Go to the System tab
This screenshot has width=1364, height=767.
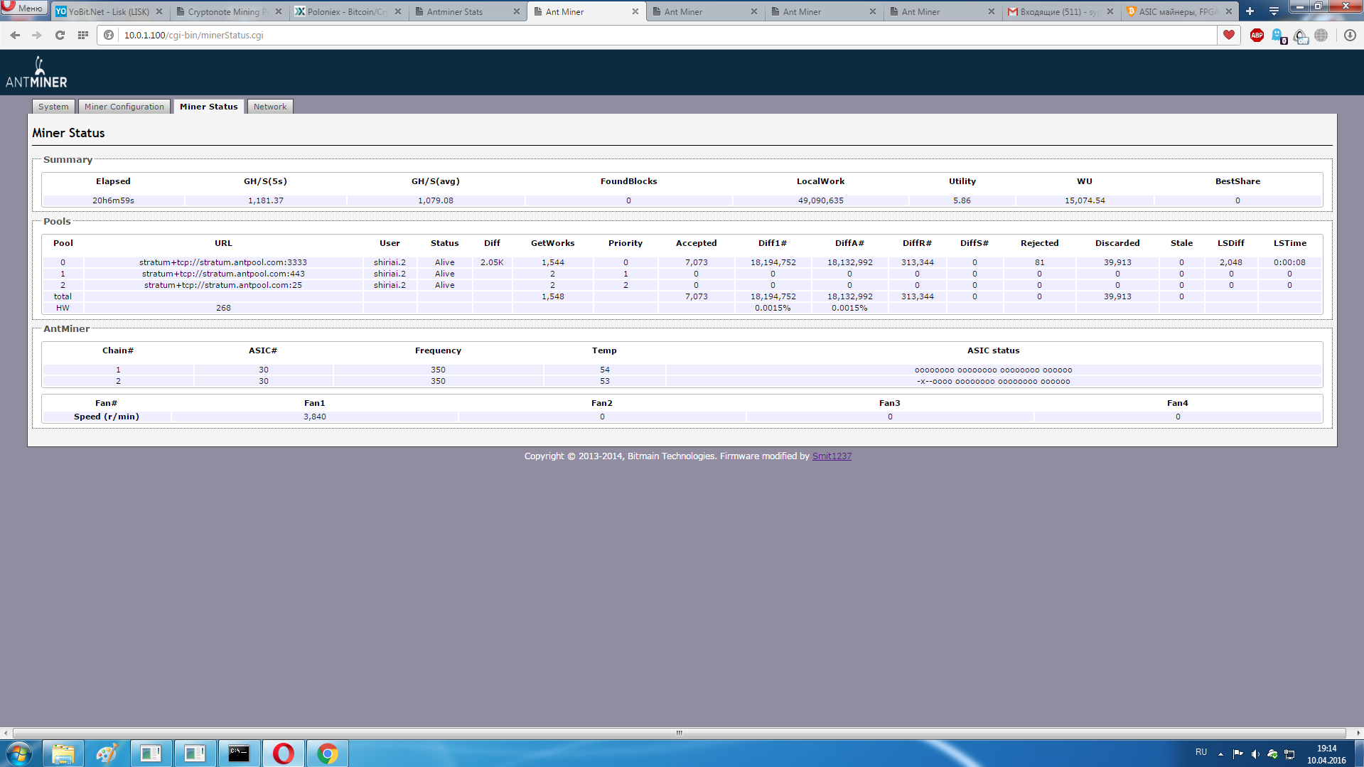53,107
